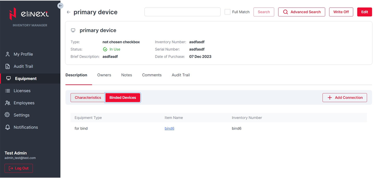Open the Comments tab
The image size is (375, 178).
pos(152,75)
